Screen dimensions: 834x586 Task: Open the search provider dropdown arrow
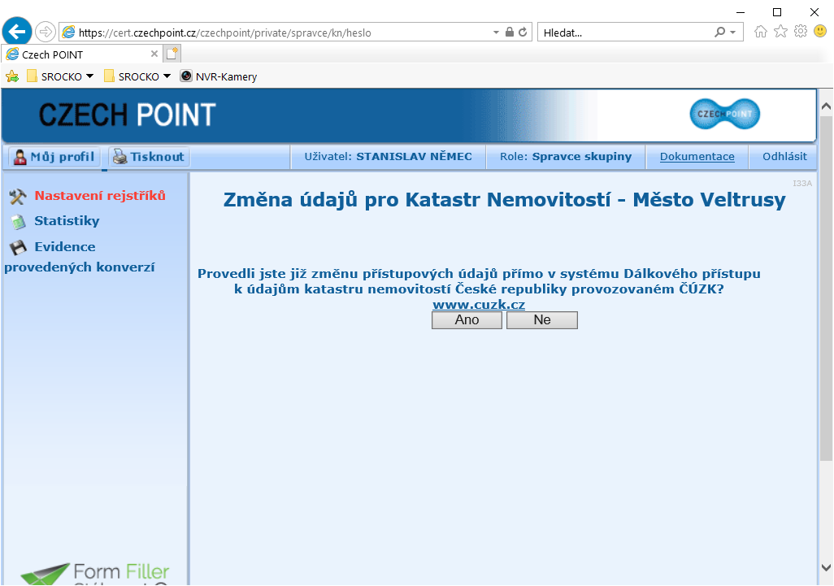[732, 33]
